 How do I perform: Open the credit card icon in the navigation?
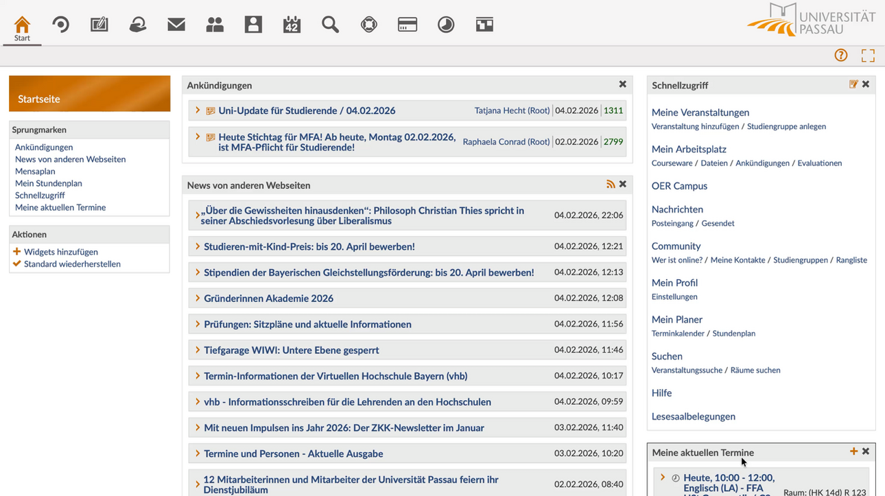coord(408,25)
